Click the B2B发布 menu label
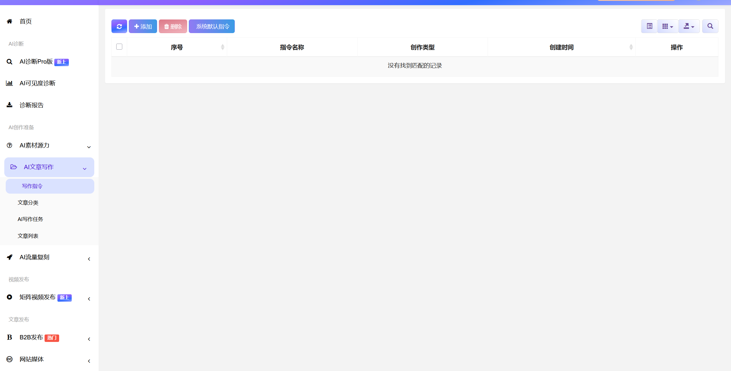Image resolution: width=731 pixels, height=371 pixels. pyautogui.click(x=31, y=337)
